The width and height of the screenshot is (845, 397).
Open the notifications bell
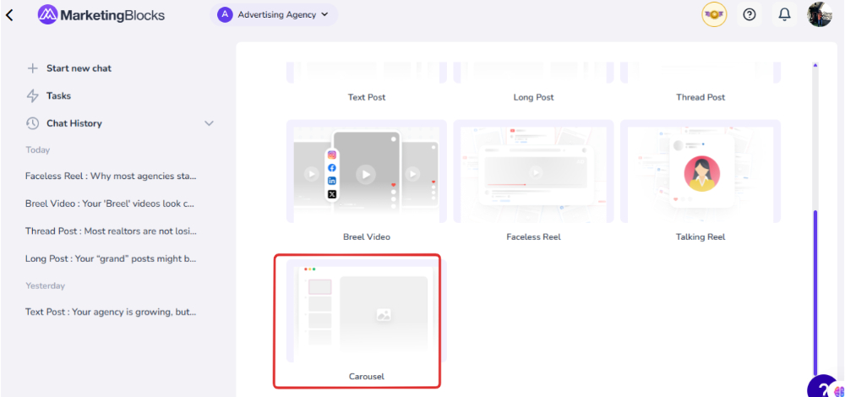click(784, 14)
